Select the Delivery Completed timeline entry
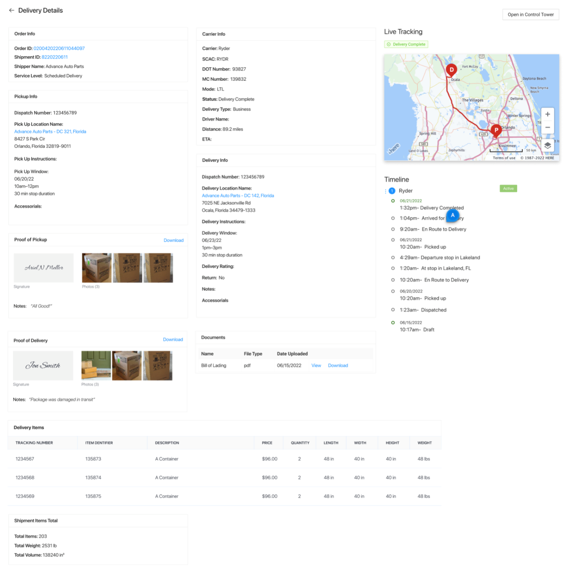 click(x=431, y=208)
